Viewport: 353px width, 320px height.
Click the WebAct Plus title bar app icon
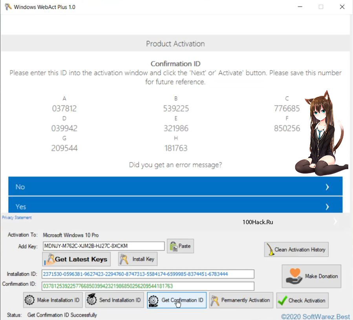coord(7,7)
